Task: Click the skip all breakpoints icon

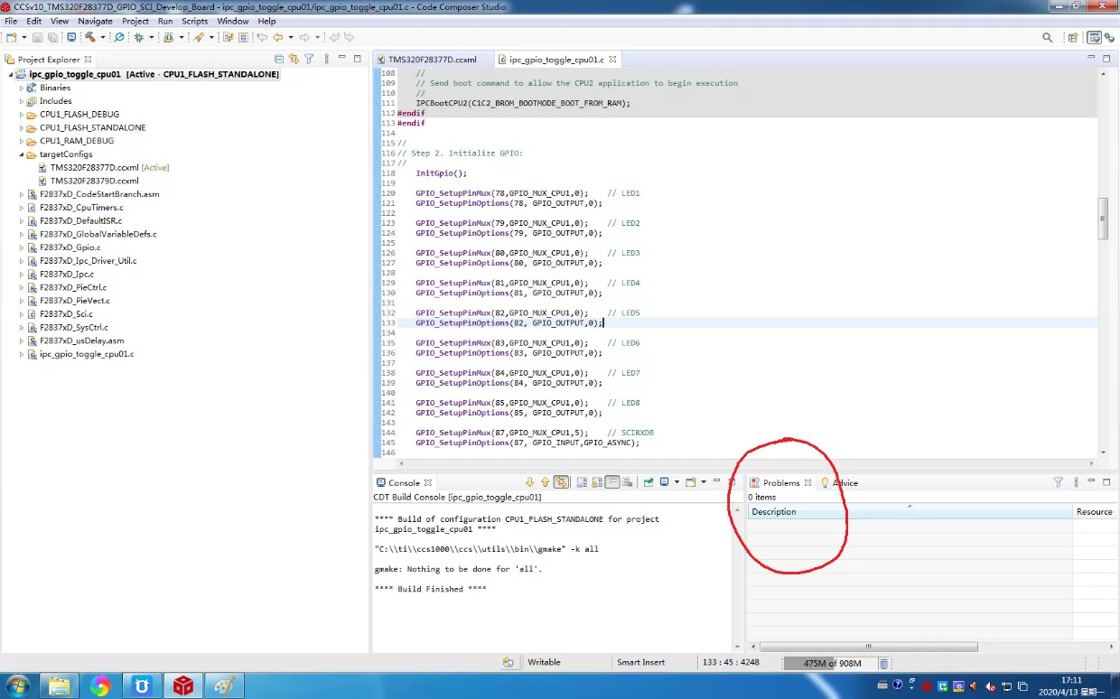Action: pyautogui.click(x=118, y=37)
